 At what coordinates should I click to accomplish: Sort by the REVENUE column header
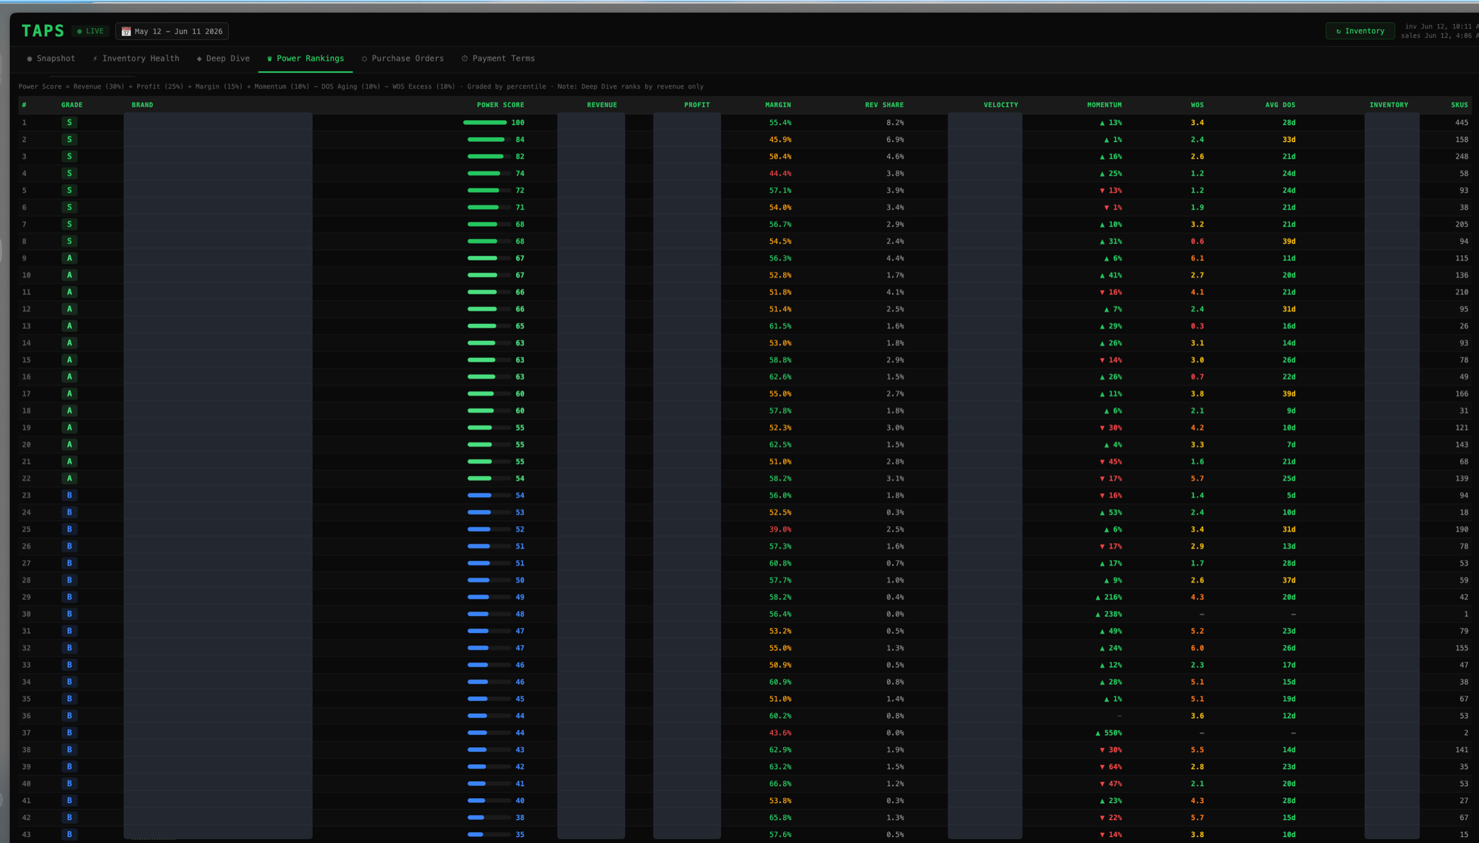(601, 105)
